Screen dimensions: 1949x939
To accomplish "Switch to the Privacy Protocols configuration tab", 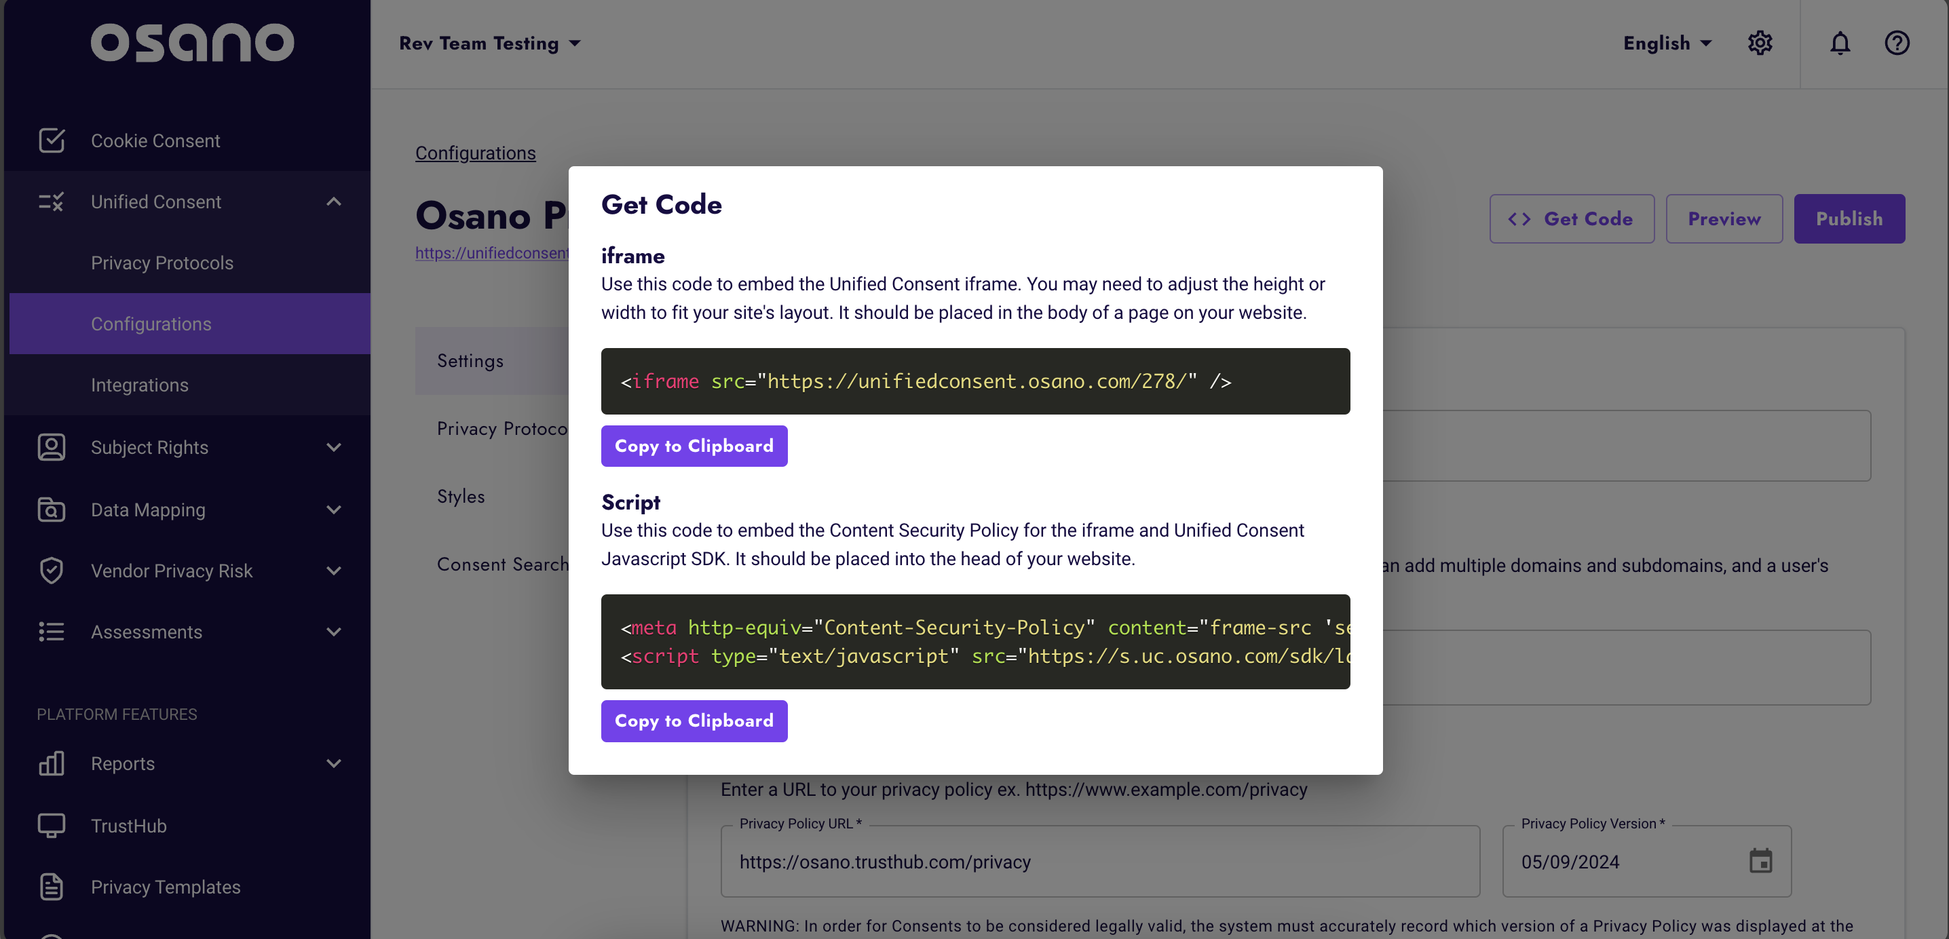I will tap(502, 428).
